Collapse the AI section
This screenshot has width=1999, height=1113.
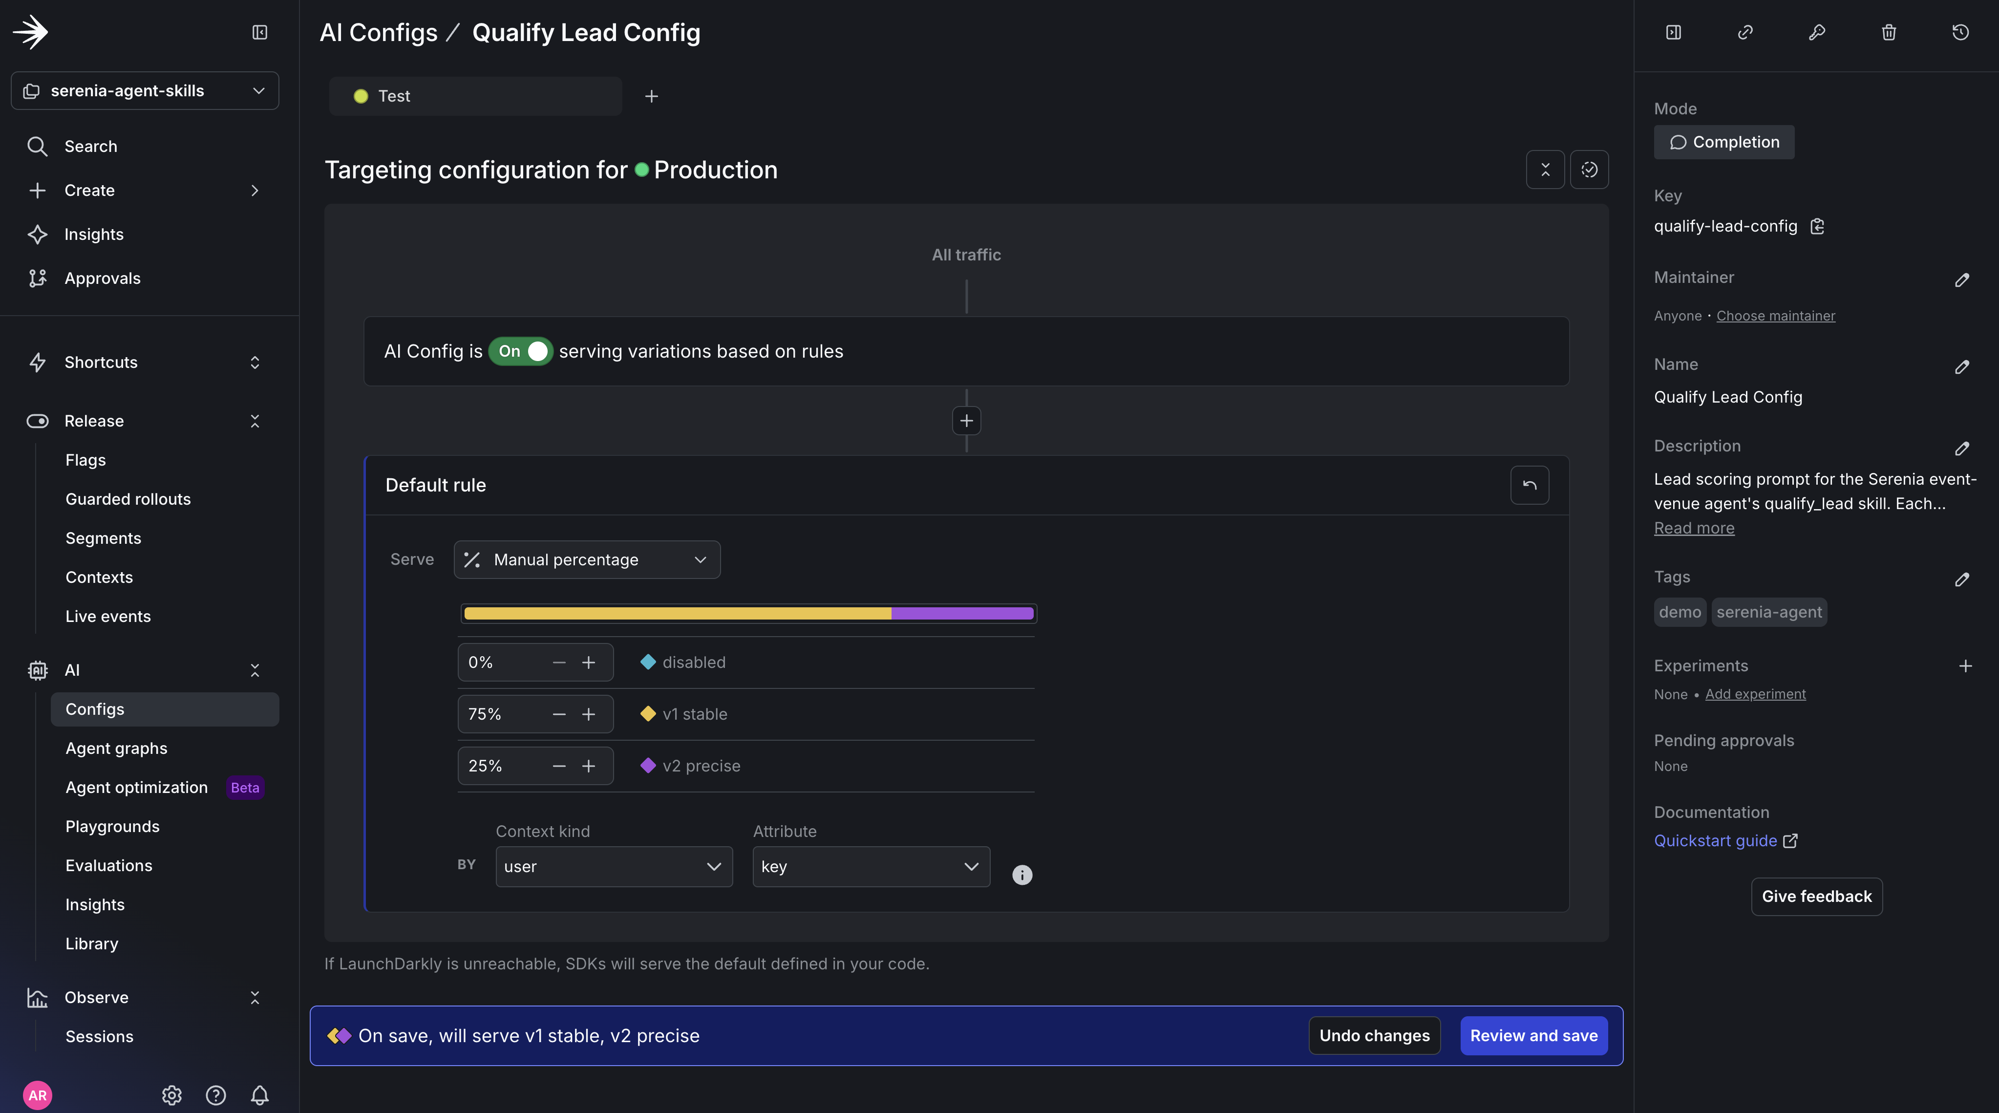[x=255, y=670]
